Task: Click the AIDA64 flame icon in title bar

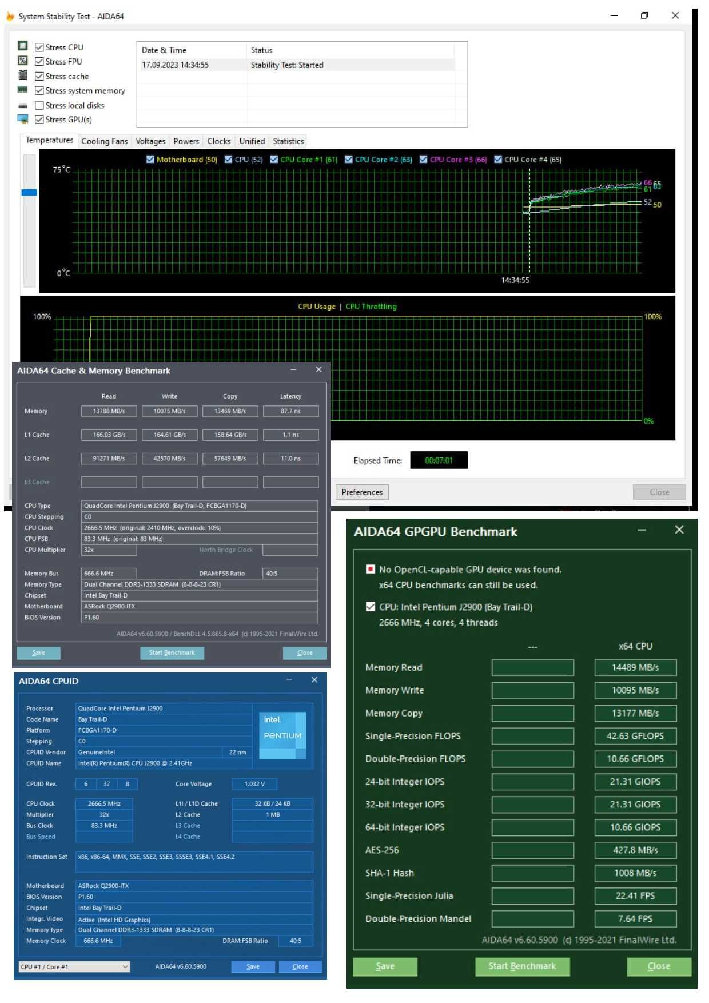Action: click(10, 16)
